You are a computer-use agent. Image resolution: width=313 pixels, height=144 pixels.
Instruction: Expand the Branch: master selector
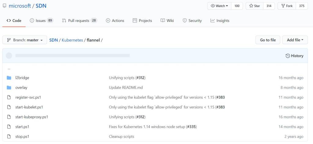[x=25, y=40]
